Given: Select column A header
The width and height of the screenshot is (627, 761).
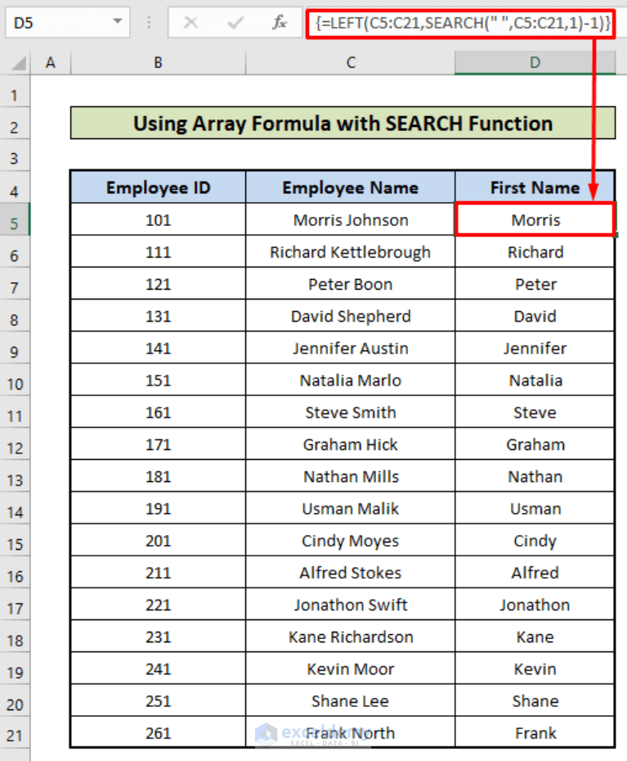Looking at the screenshot, I should coord(51,63).
